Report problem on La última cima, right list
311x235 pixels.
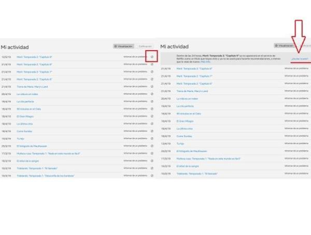pos(296,128)
